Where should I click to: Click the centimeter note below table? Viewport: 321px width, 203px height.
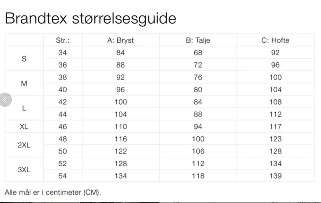click(53, 192)
